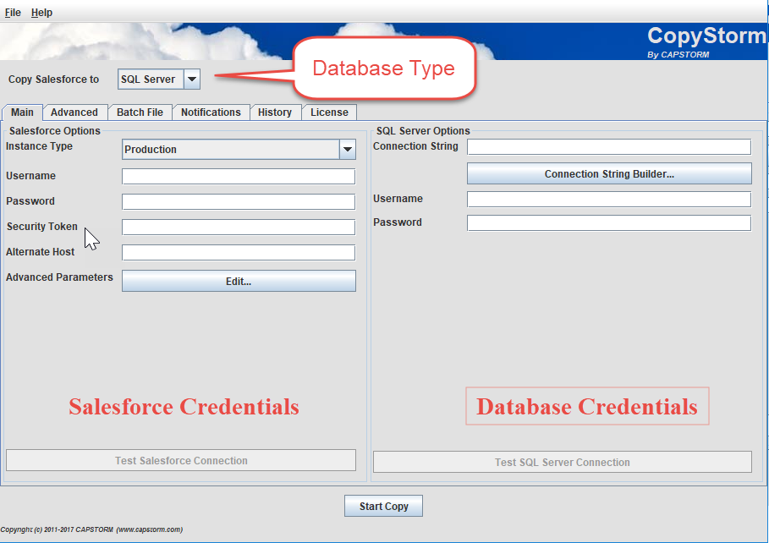Focus the Salesforce Username field
The width and height of the screenshot is (769, 543).
[239, 177]
